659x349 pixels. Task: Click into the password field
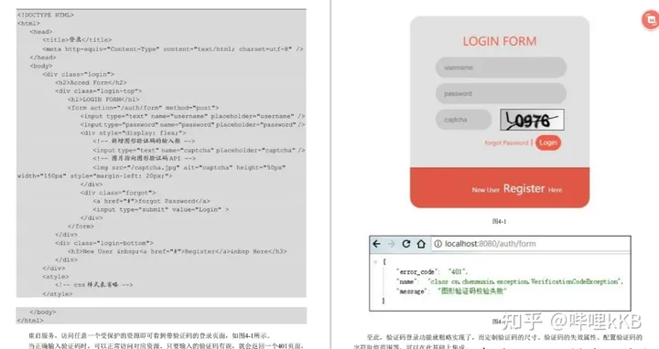tap(501, 93)
